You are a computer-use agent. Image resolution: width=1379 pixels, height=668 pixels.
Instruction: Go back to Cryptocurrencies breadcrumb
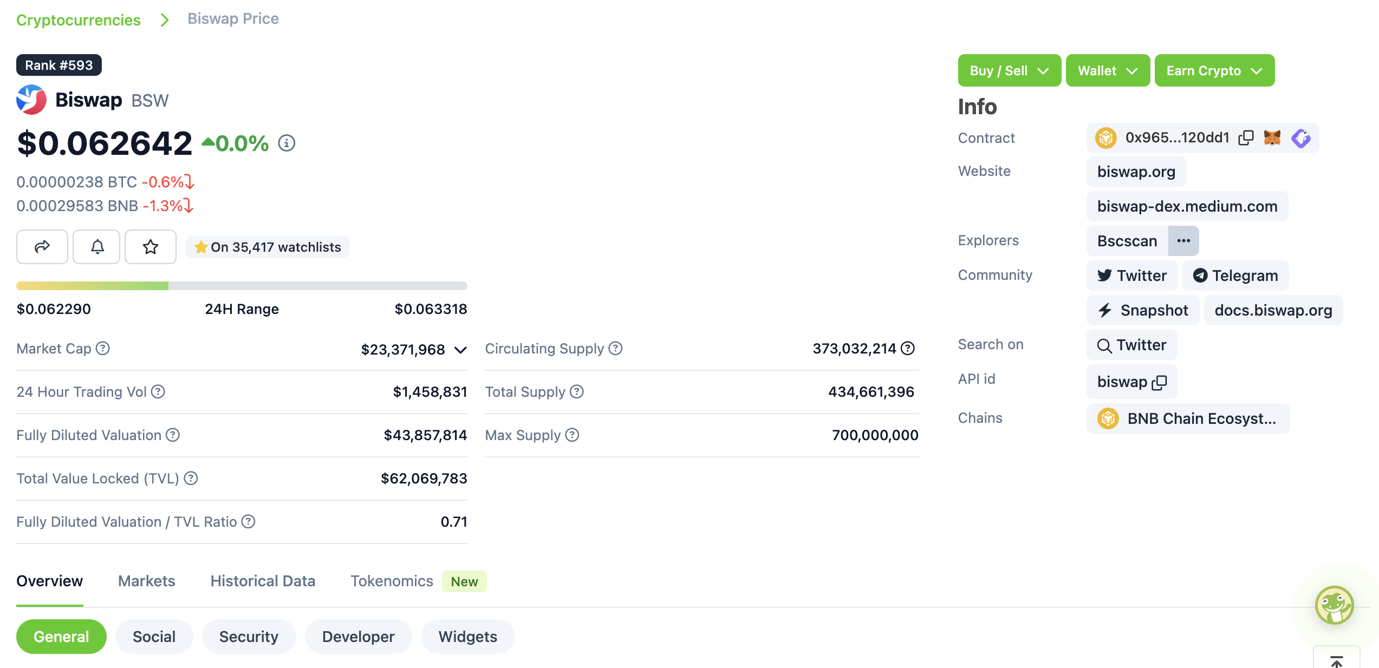(x=79, y=19)
